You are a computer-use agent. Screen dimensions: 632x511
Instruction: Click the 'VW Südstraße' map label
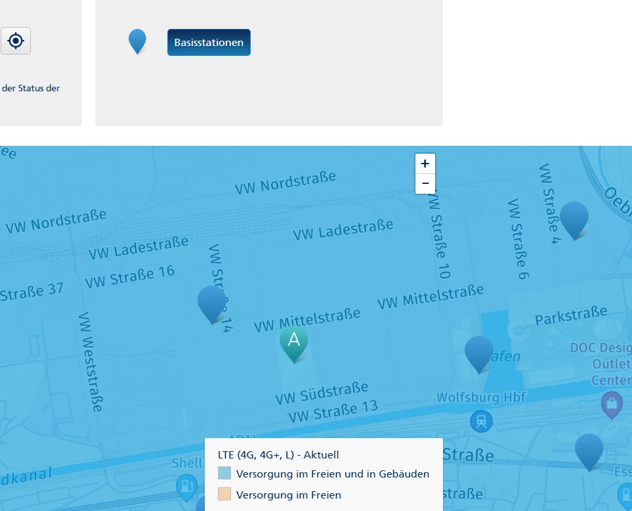322,393
